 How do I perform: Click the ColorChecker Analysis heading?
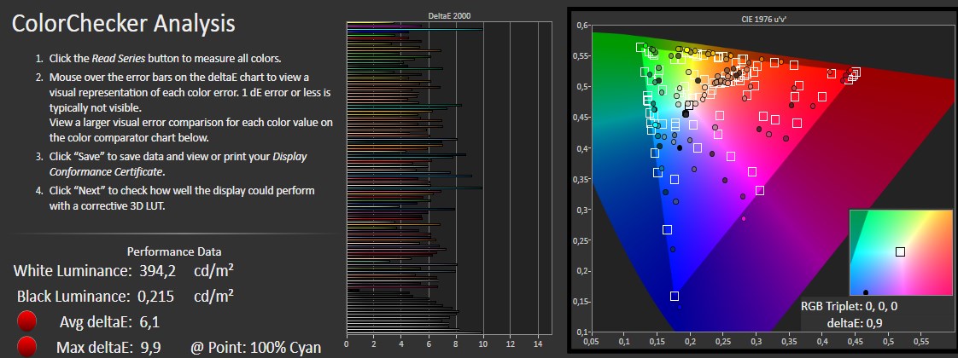coord(124,23)
